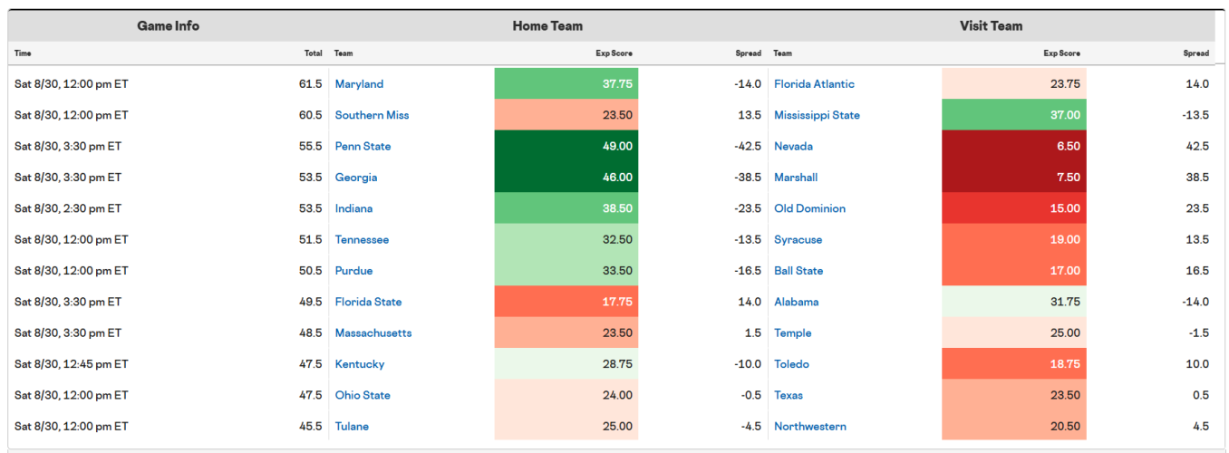Select Purdue's -16.5 spread value
The image size is (1229, 453).
point(748,271)
